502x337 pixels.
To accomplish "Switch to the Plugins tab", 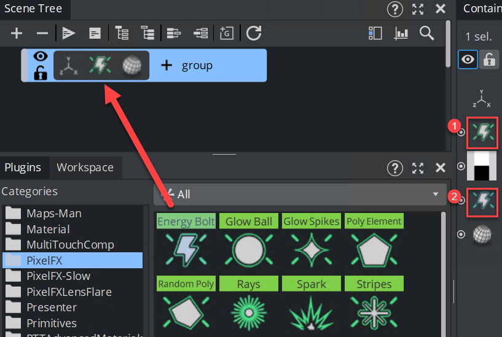I will pyautogui.click(x=23, y=167).
